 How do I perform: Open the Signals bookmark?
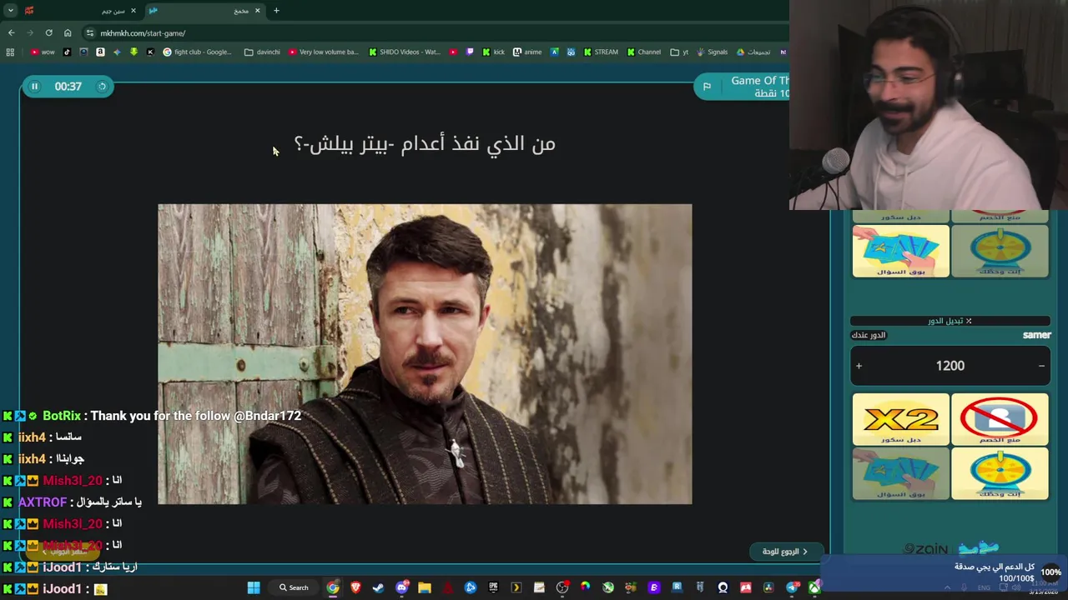[x=712, y=52]
